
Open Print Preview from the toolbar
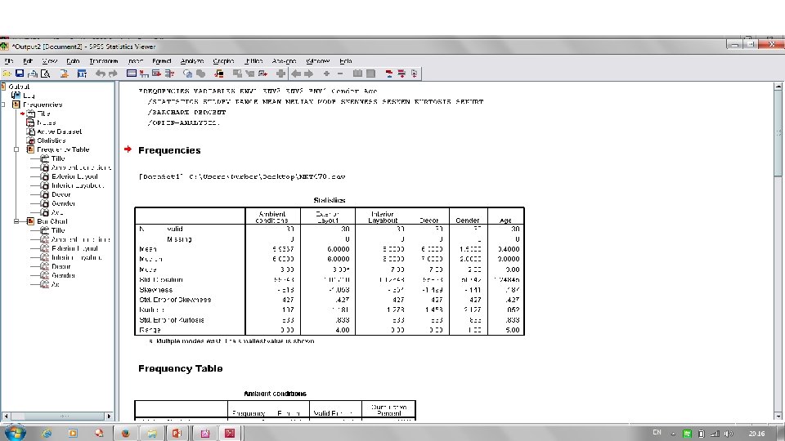tap(46, 73)
